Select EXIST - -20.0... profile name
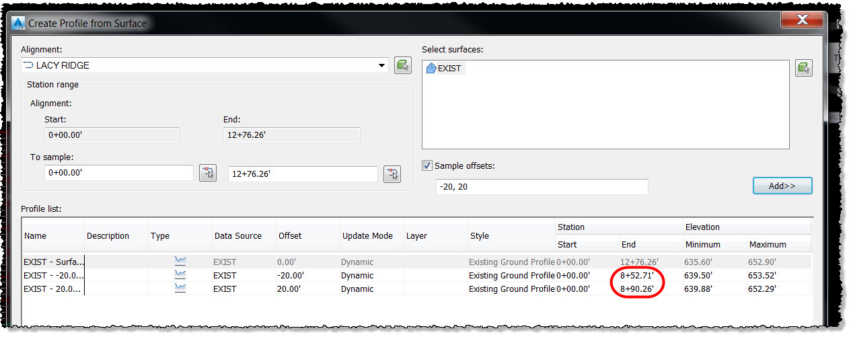 (x=53, y=275)
